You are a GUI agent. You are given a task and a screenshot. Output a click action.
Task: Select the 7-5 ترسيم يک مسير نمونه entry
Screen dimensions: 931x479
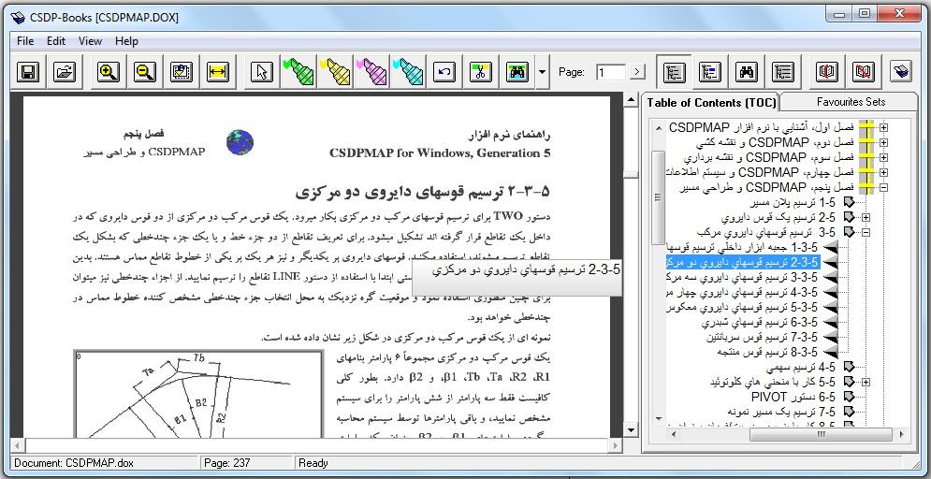781,412
